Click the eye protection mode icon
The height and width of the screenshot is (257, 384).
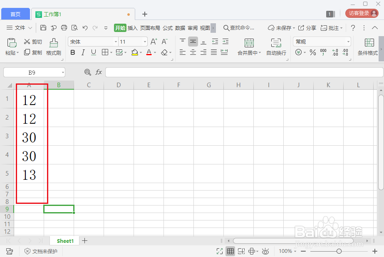click(x=265, y=251)
